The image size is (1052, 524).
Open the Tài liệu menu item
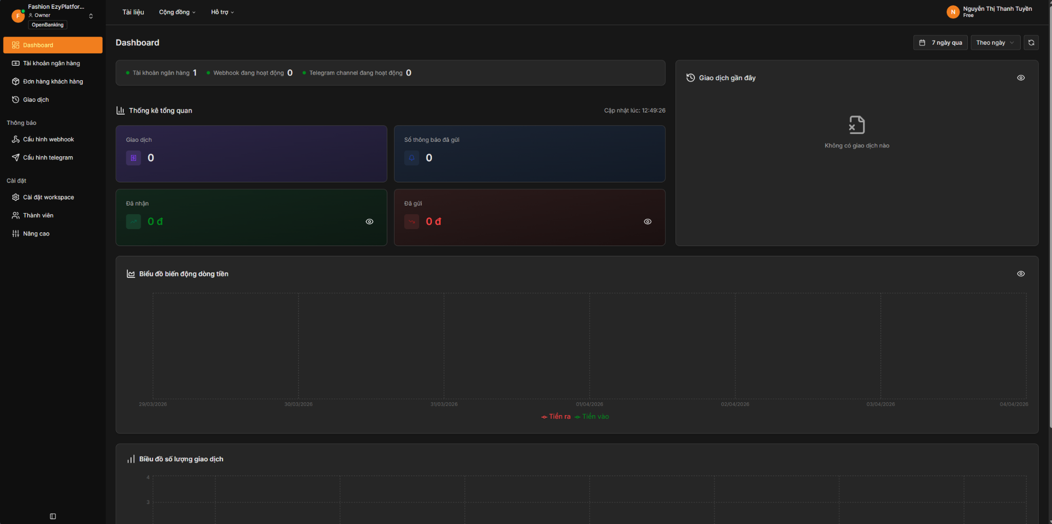coord(133,12)
